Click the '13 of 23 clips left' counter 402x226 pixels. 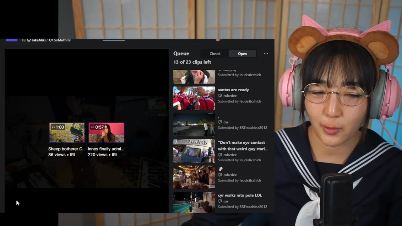pyautogui.click(x=192, y=62)
